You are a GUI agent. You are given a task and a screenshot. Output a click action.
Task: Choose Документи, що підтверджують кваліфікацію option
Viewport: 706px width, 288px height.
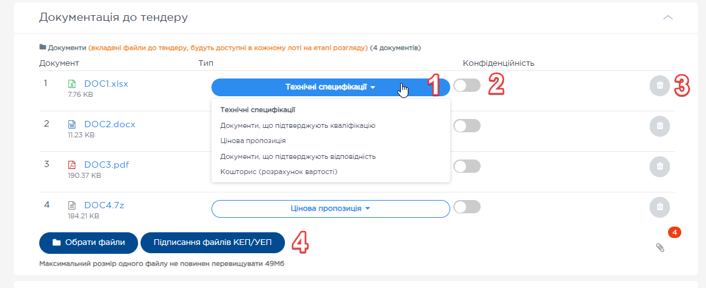(298, 125)
